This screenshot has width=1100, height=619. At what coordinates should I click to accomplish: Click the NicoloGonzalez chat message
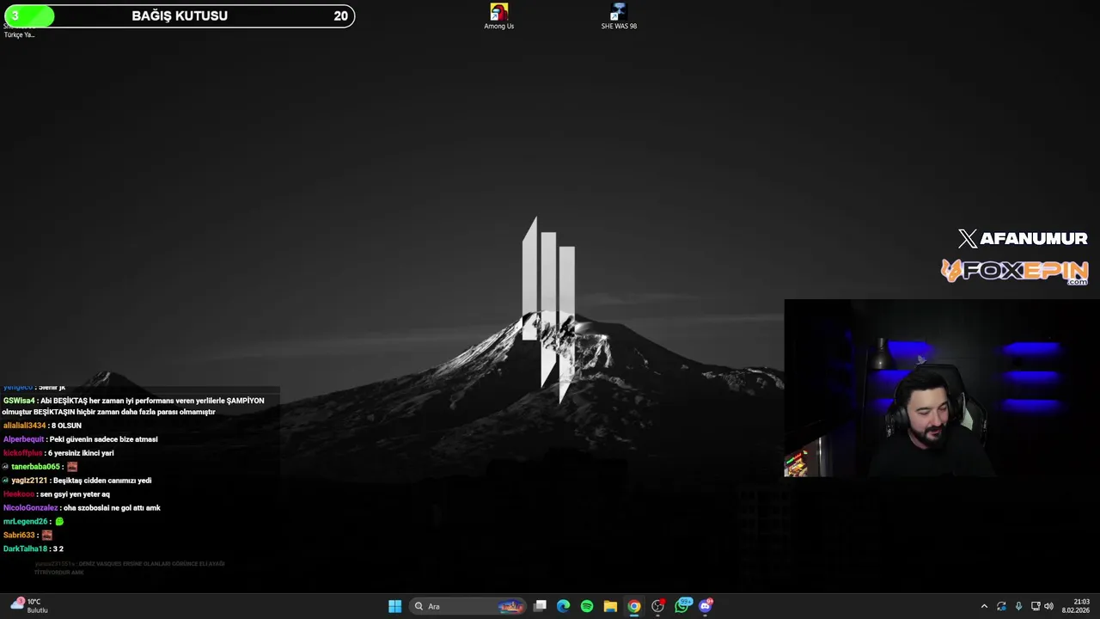click(82, 508)
